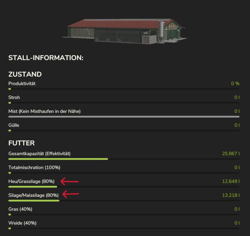Click the 25.867 l capacity value
The width and height of the screenshot is (250, 236).
(x=231, y=153)
